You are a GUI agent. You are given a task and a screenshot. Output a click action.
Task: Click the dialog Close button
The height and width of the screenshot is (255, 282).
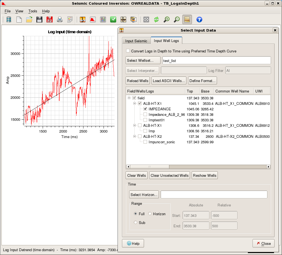(264, 243)
